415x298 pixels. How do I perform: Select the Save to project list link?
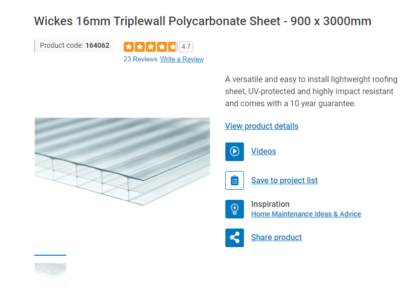point(284,181)
